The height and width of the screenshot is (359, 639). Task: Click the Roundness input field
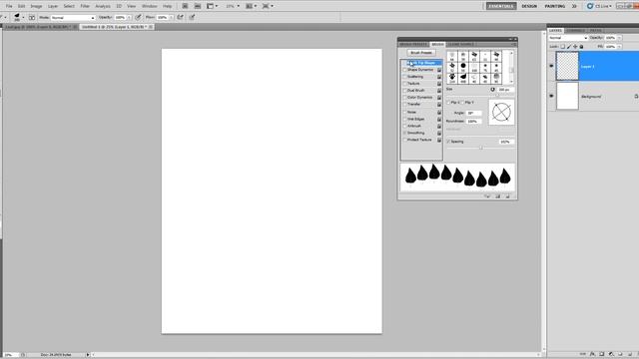[474, 122]
